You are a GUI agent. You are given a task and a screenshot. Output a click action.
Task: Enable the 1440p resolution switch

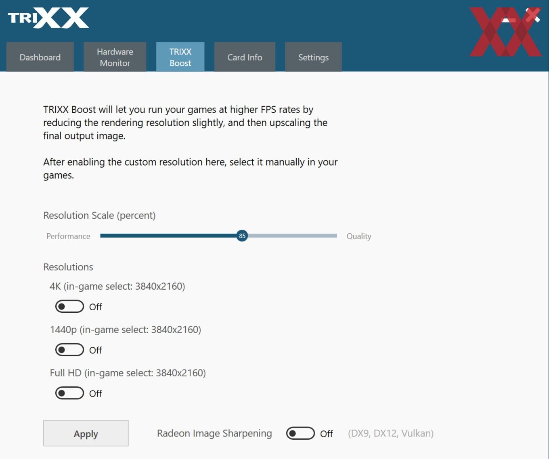click(69, 350)
